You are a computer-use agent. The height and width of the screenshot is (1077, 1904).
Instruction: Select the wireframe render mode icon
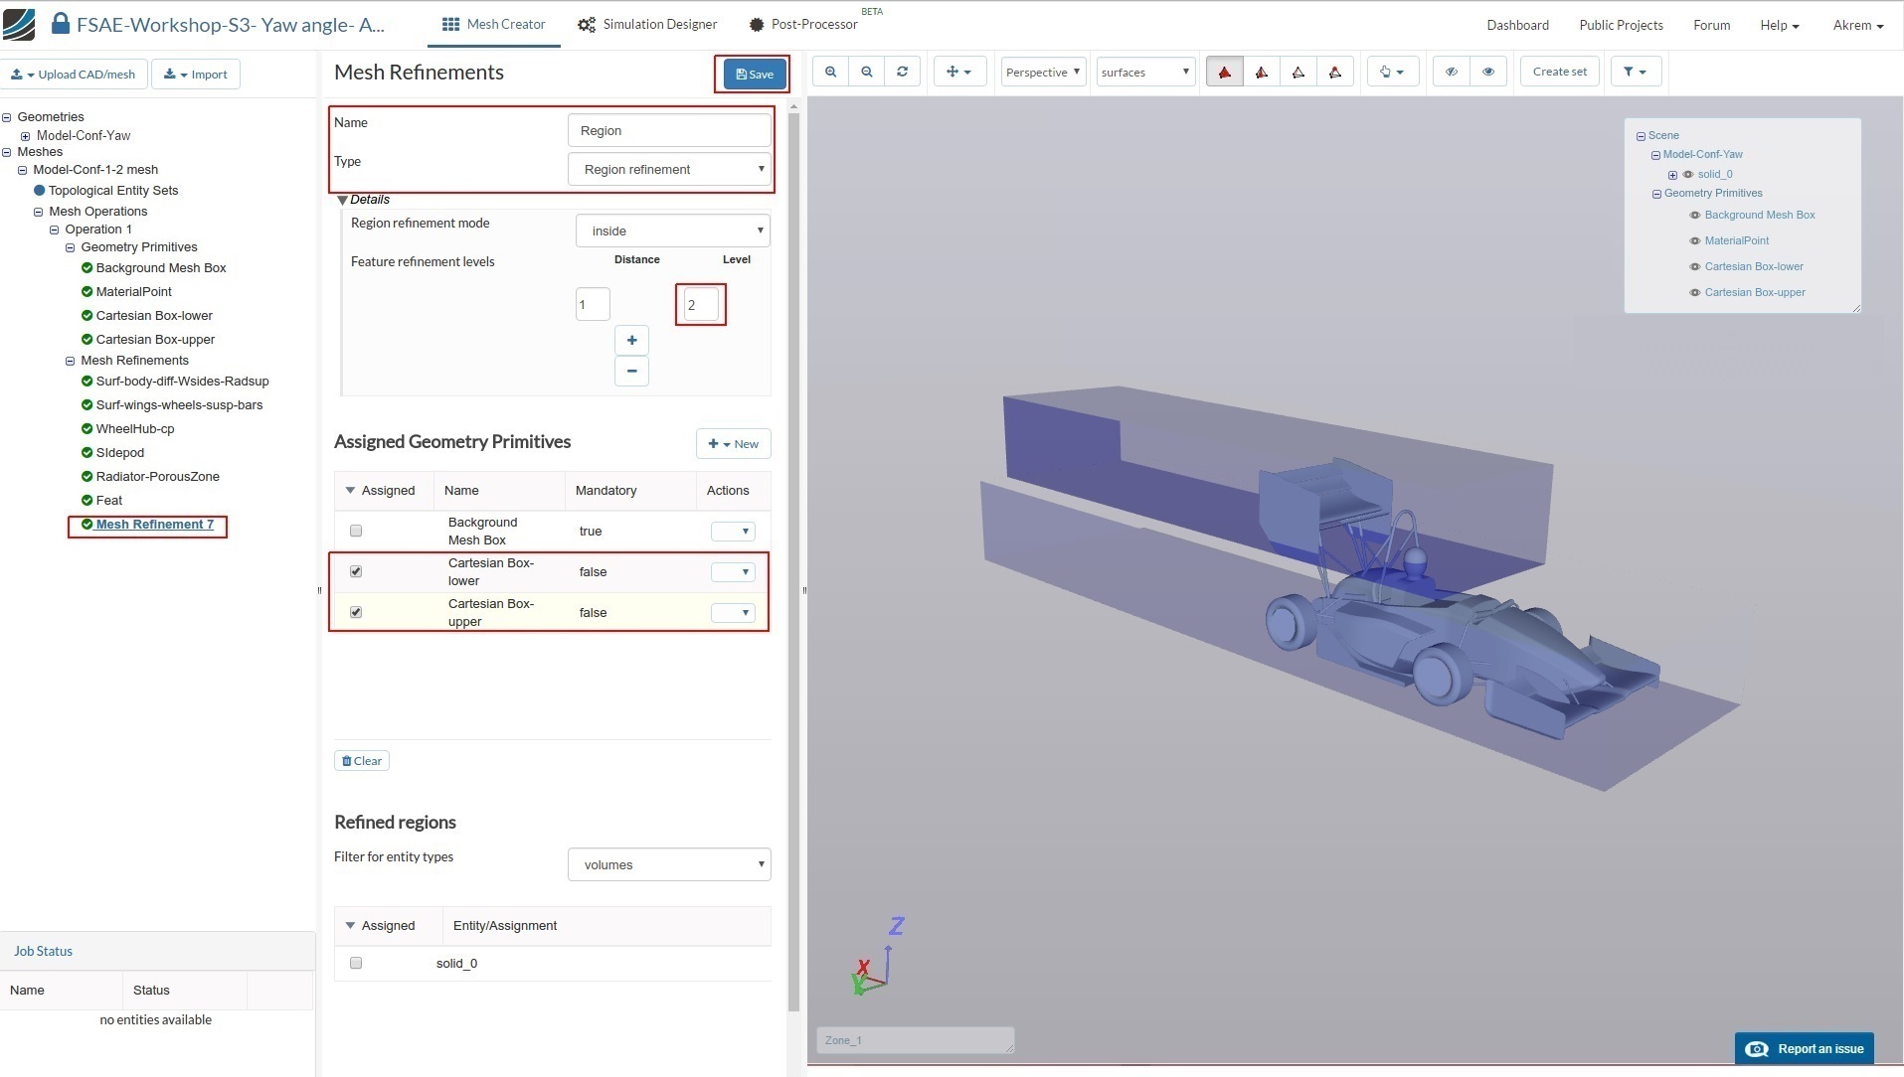point(1298,72)
